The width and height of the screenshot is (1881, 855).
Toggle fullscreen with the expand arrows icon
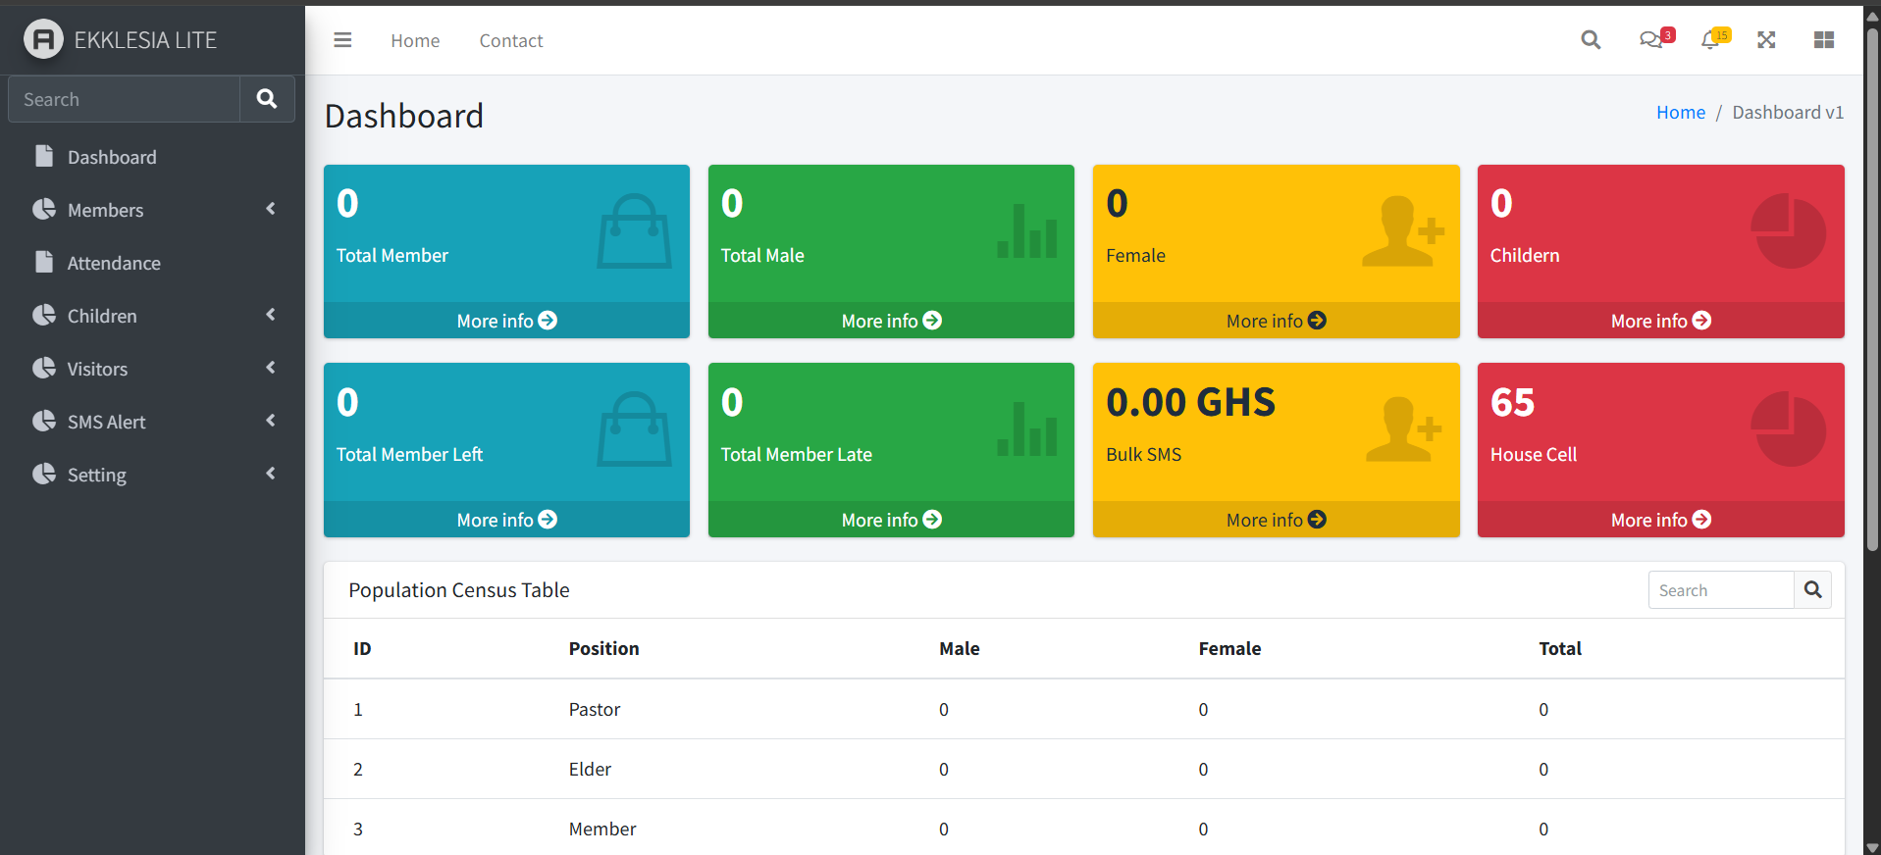point(1766,40)
